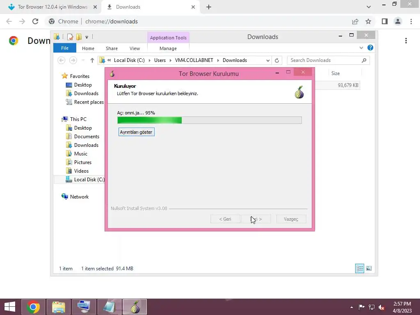Select This PC in navigation pane

pyautogui.click(x=78, y=119)
